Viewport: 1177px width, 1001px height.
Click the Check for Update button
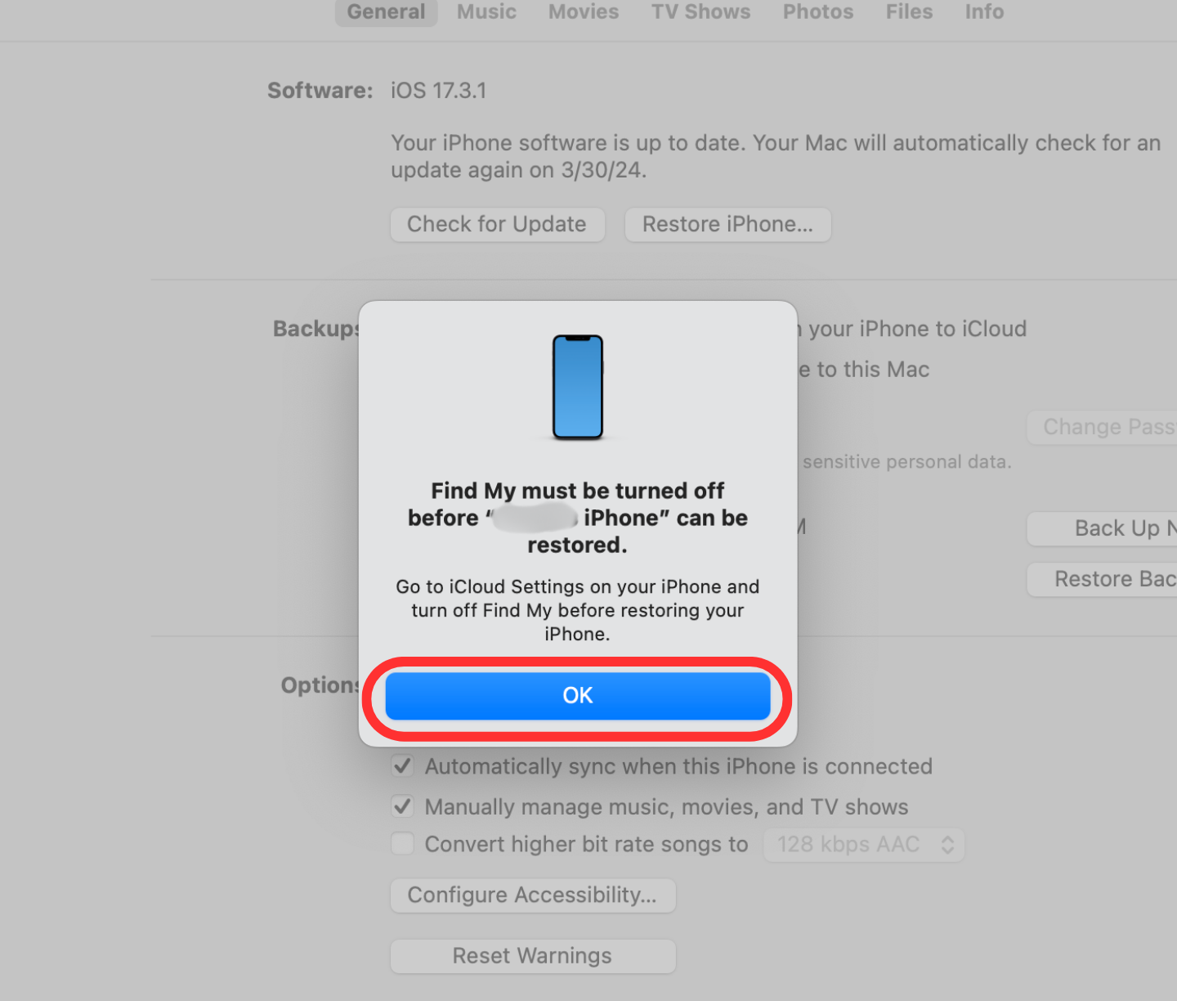(497, 224)
